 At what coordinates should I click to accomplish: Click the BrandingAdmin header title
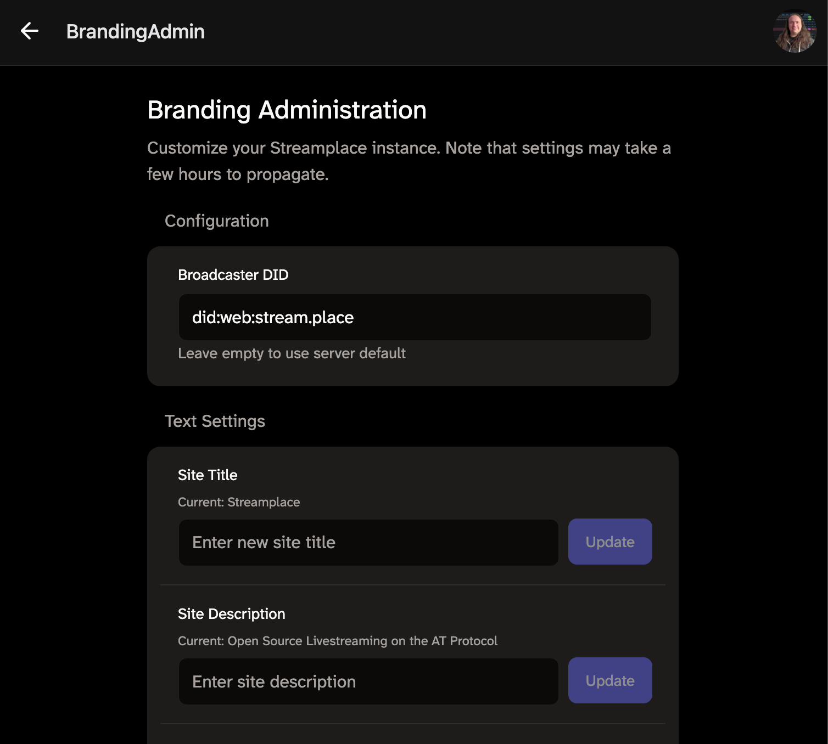pyautogui.click(x=135, y=32)
